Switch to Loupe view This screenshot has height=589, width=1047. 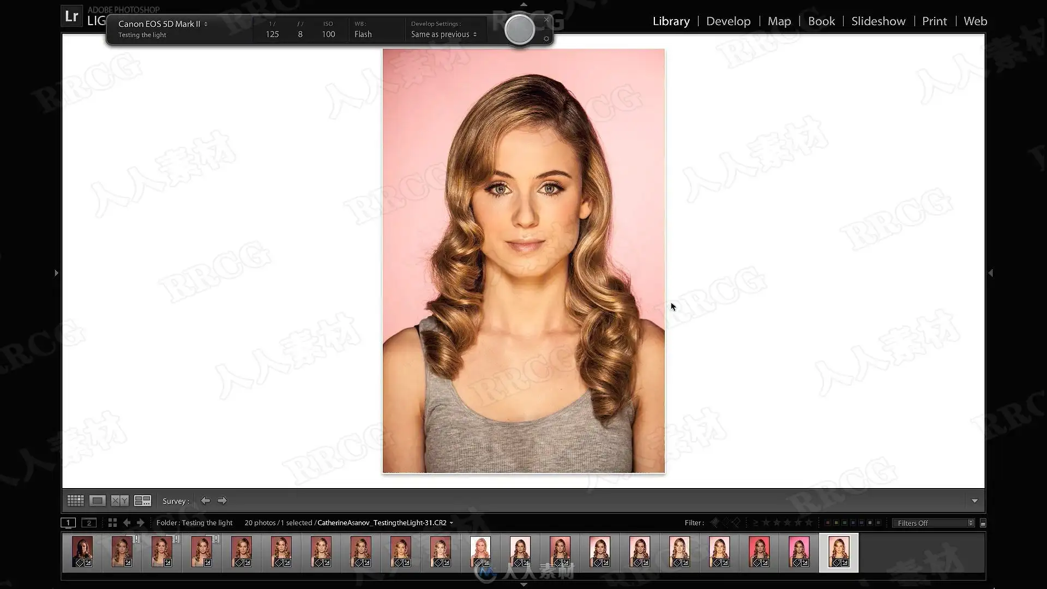tap(98, 501)
